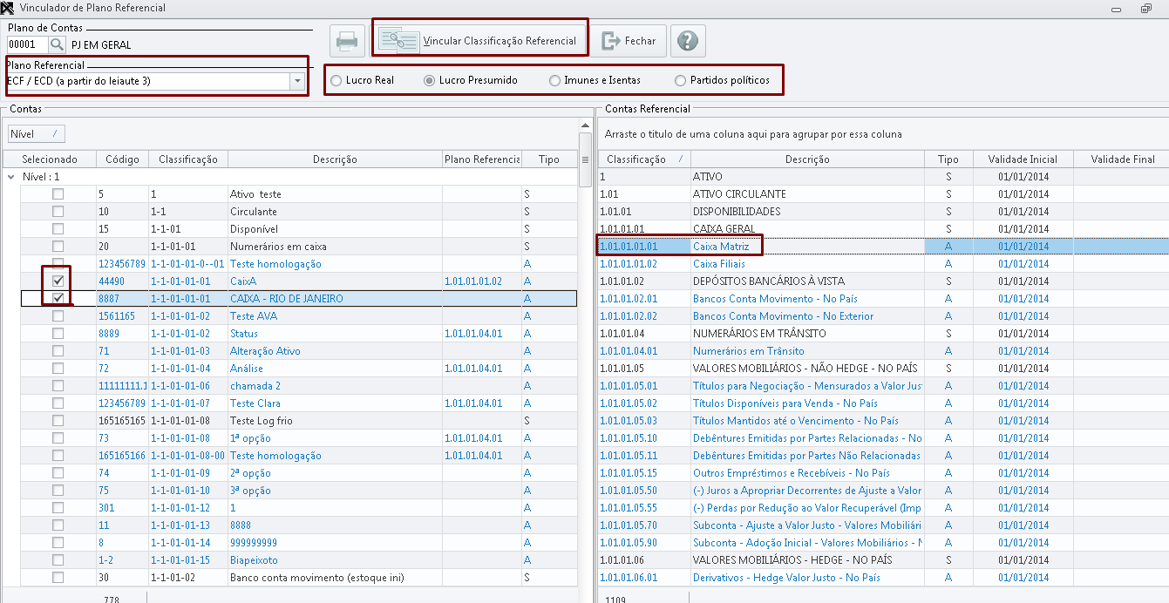The width and height of the screenshot is (1169, 603).
Task: Select the DISPONIBILIDADES row
Action: pos(883,212)
